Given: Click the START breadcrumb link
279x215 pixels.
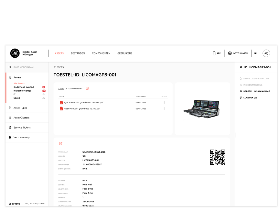Looking at the screenshot, I should 61,89.
